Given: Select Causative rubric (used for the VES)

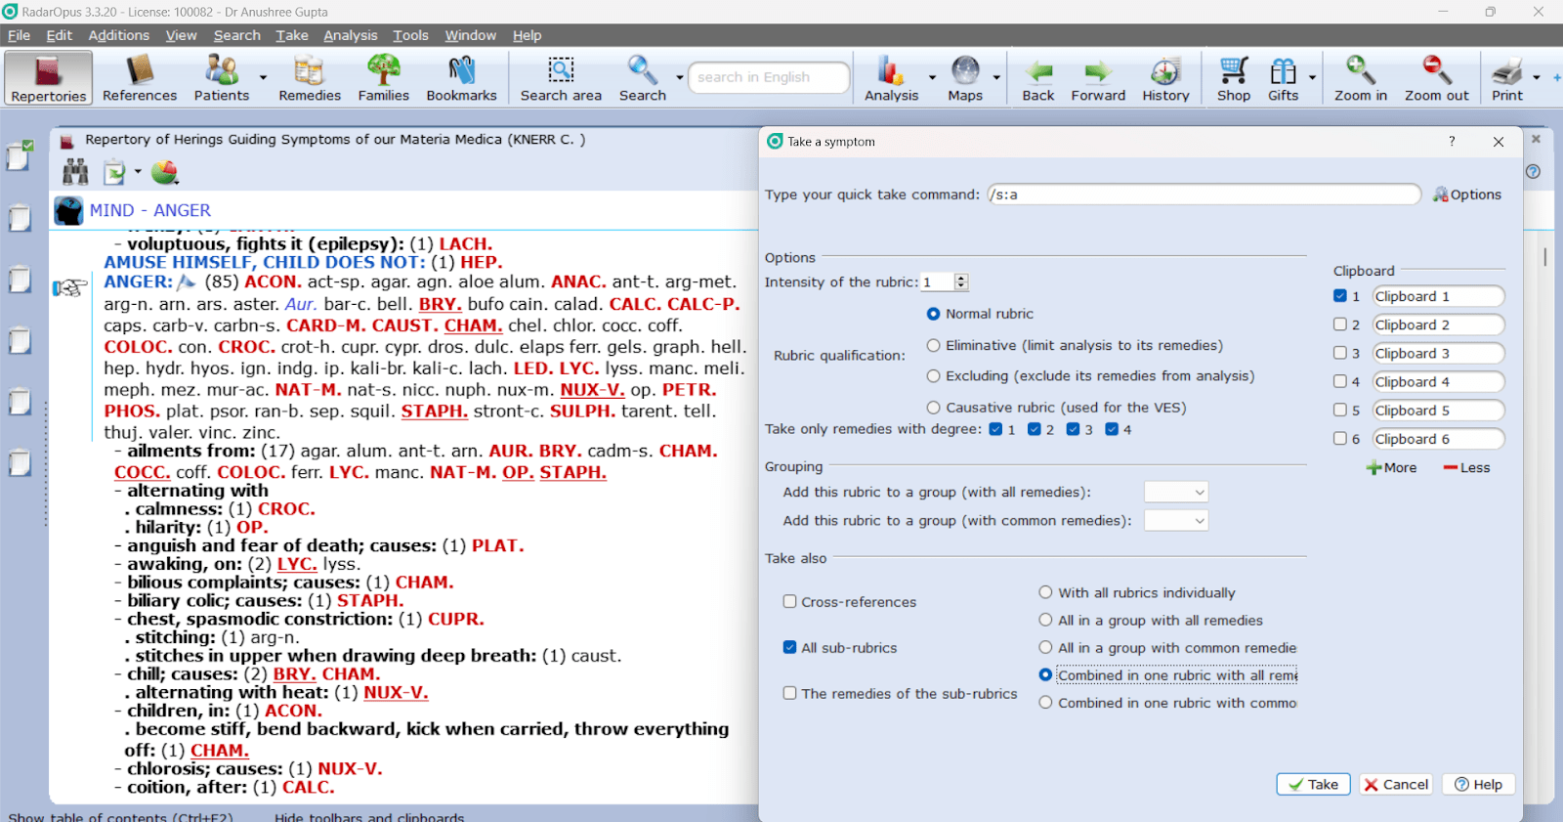Looking at the screenshot, I should 933,408.
